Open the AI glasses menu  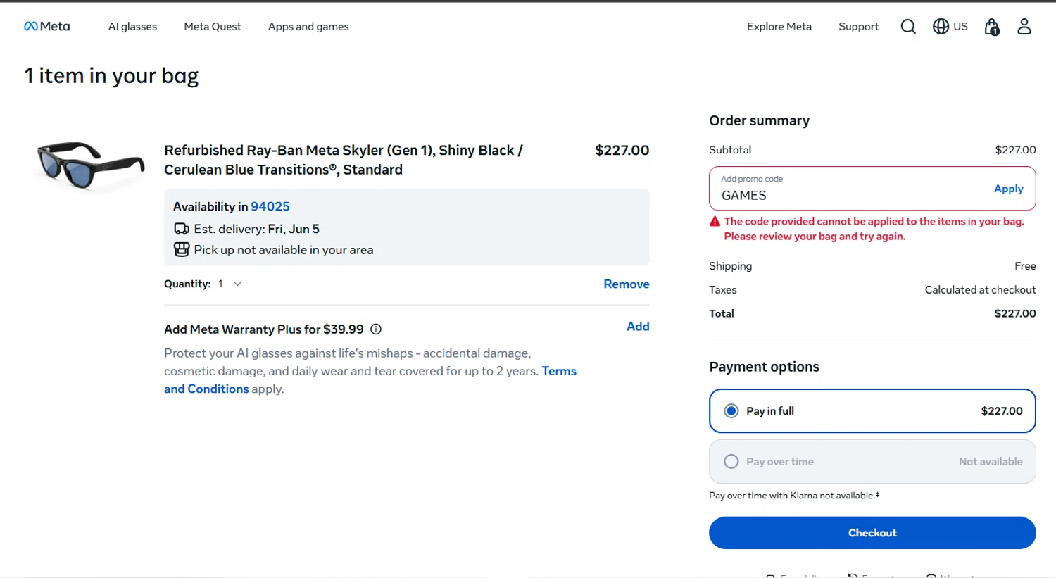click(132, 27)
